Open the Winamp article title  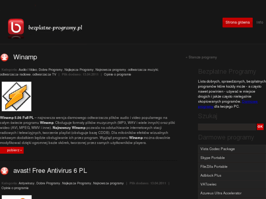click(x=25, y=57)
